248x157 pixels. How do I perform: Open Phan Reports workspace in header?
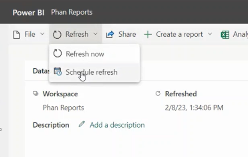[x=72, y=12]
